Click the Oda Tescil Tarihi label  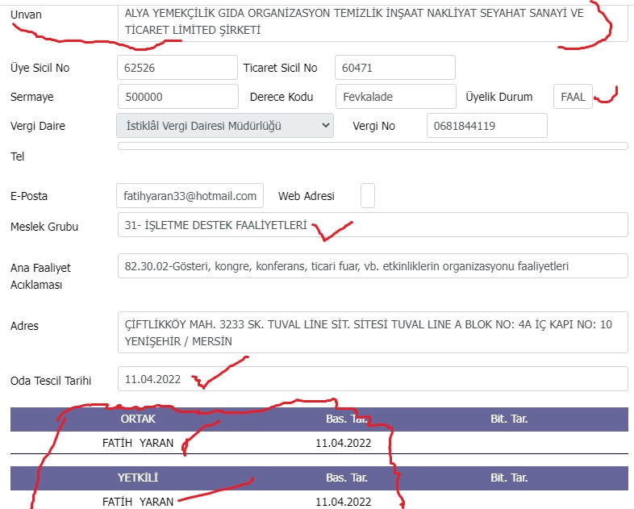pos(51,381)
